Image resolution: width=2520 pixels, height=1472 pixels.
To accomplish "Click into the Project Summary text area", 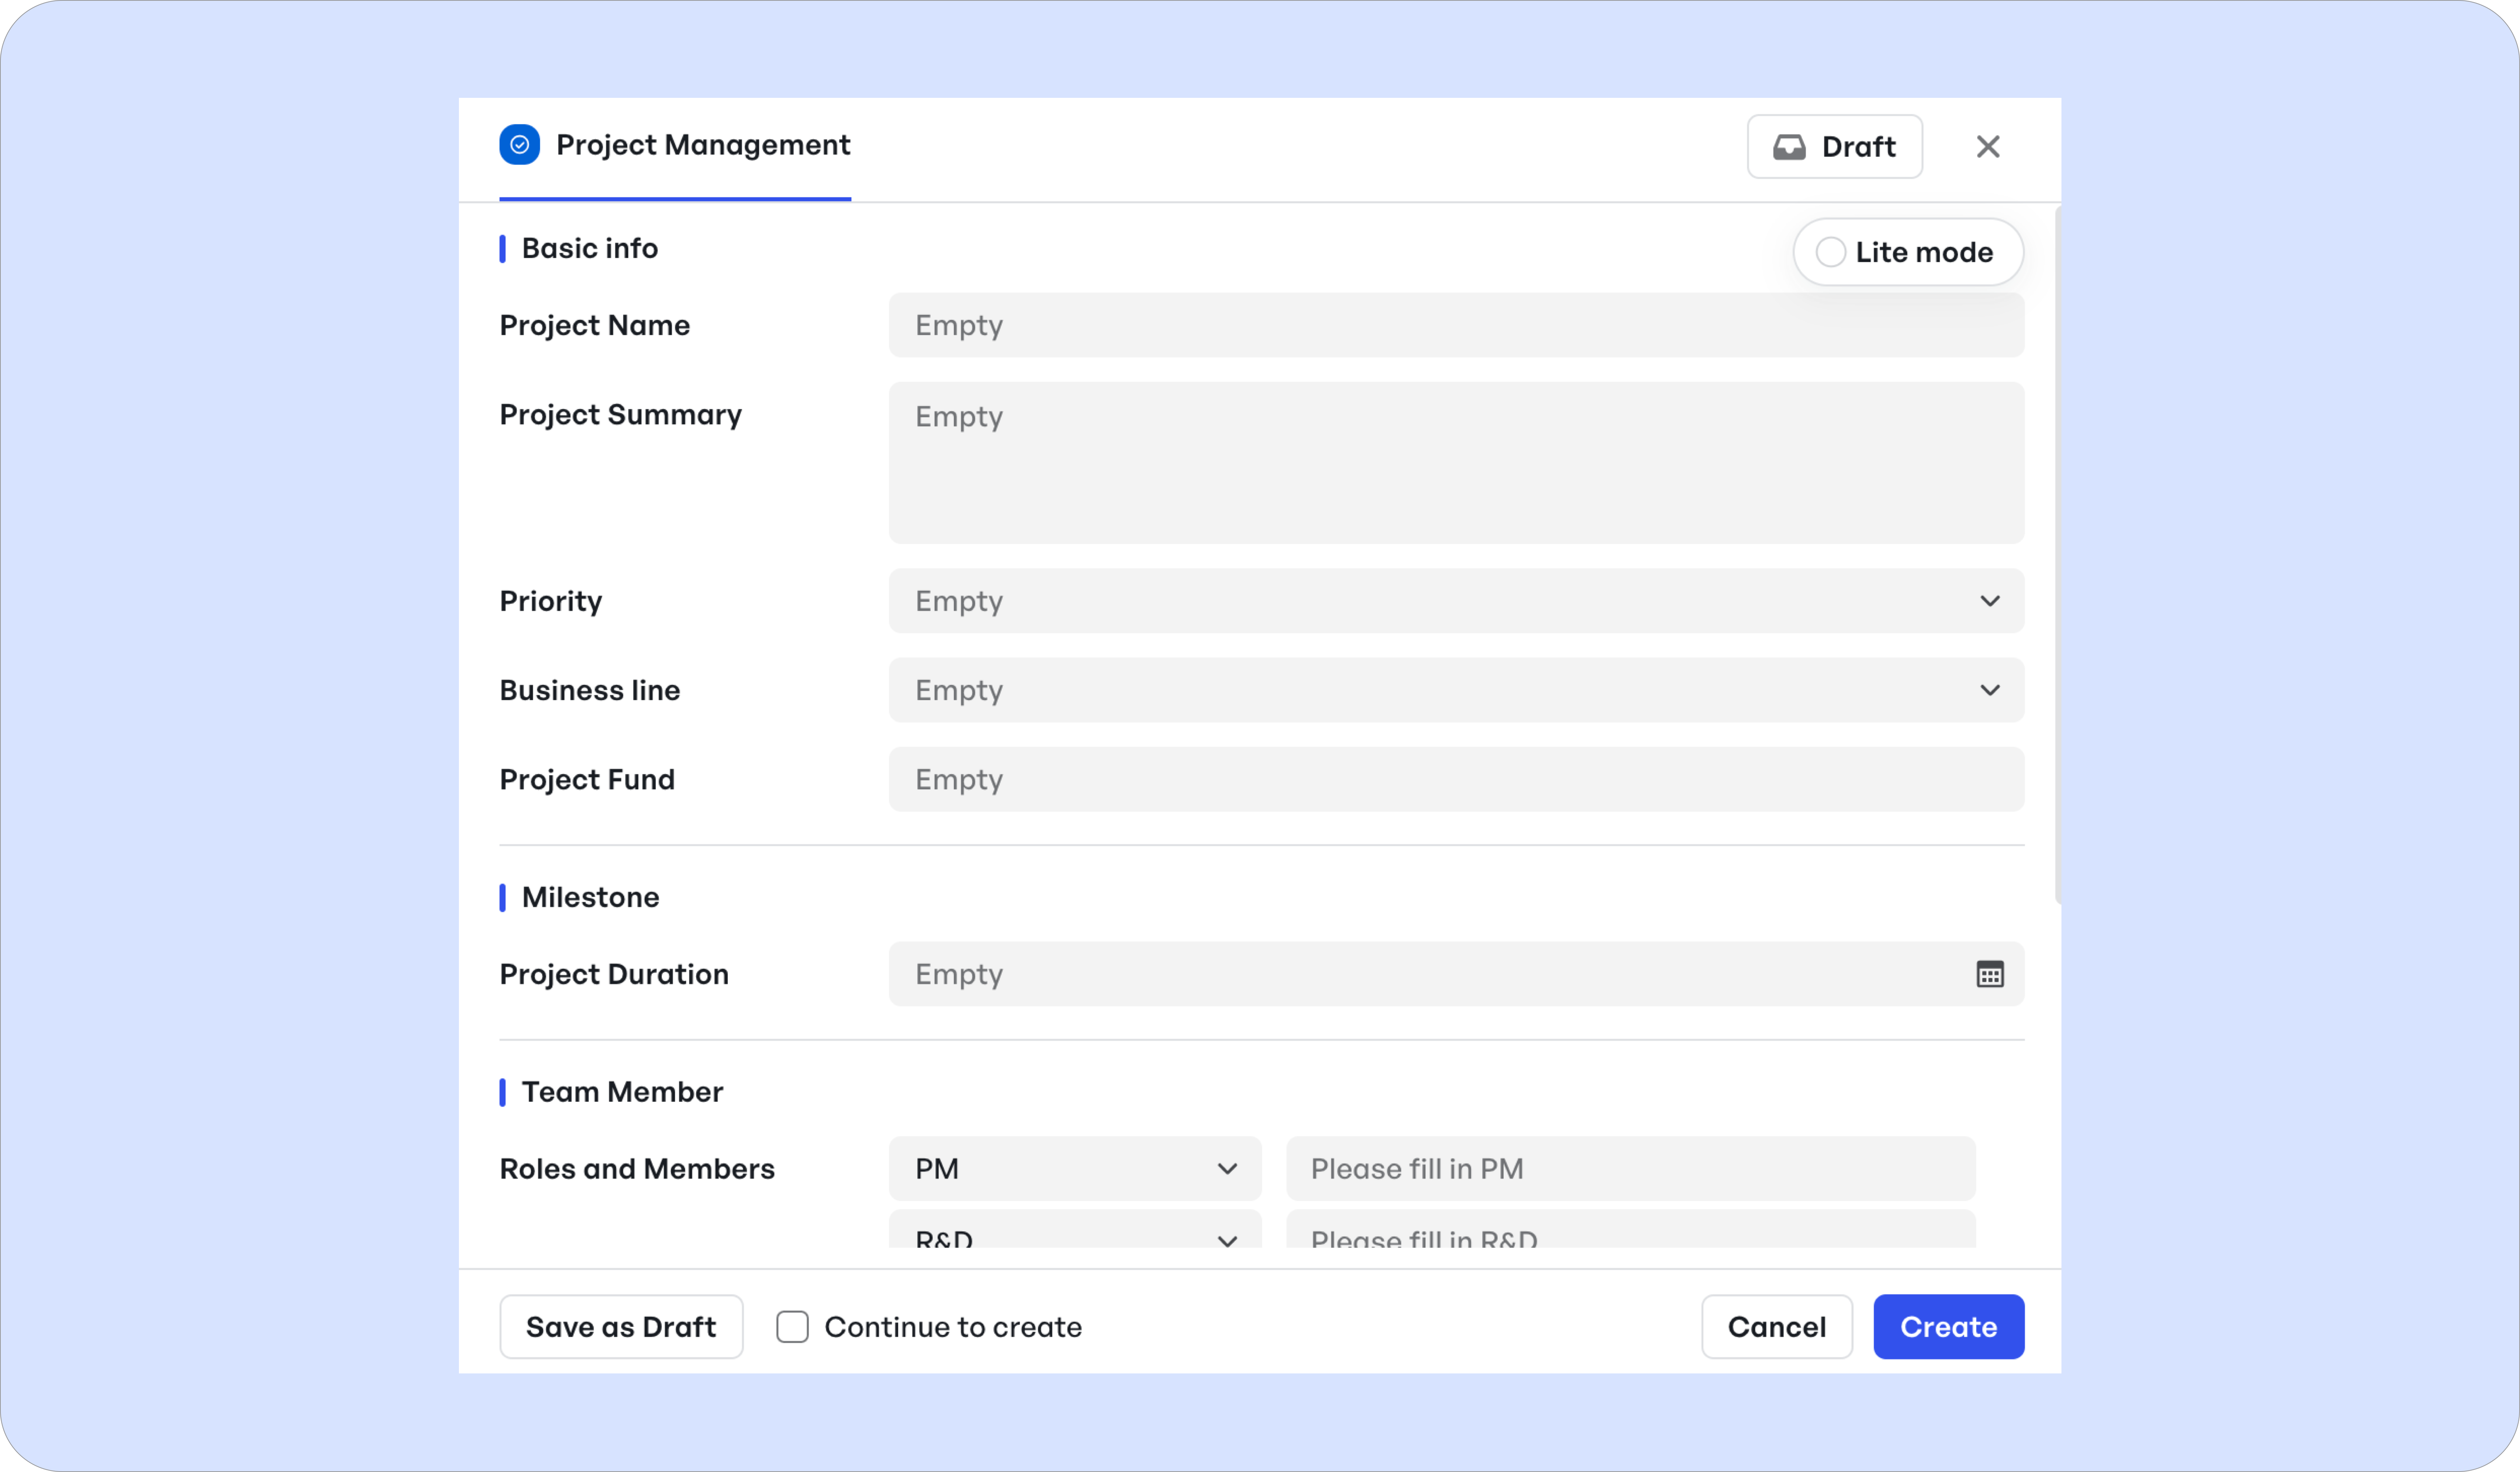I will (1456, 463).
